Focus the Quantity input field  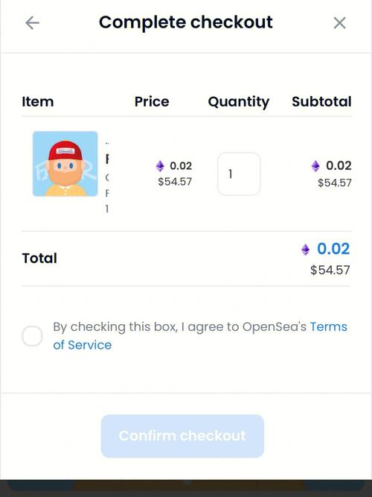point(239,174)
